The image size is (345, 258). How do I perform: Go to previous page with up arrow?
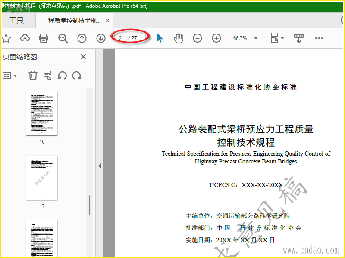pos(82,38)
